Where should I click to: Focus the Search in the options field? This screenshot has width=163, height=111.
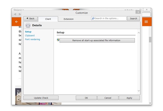click(x=109, y=18)
